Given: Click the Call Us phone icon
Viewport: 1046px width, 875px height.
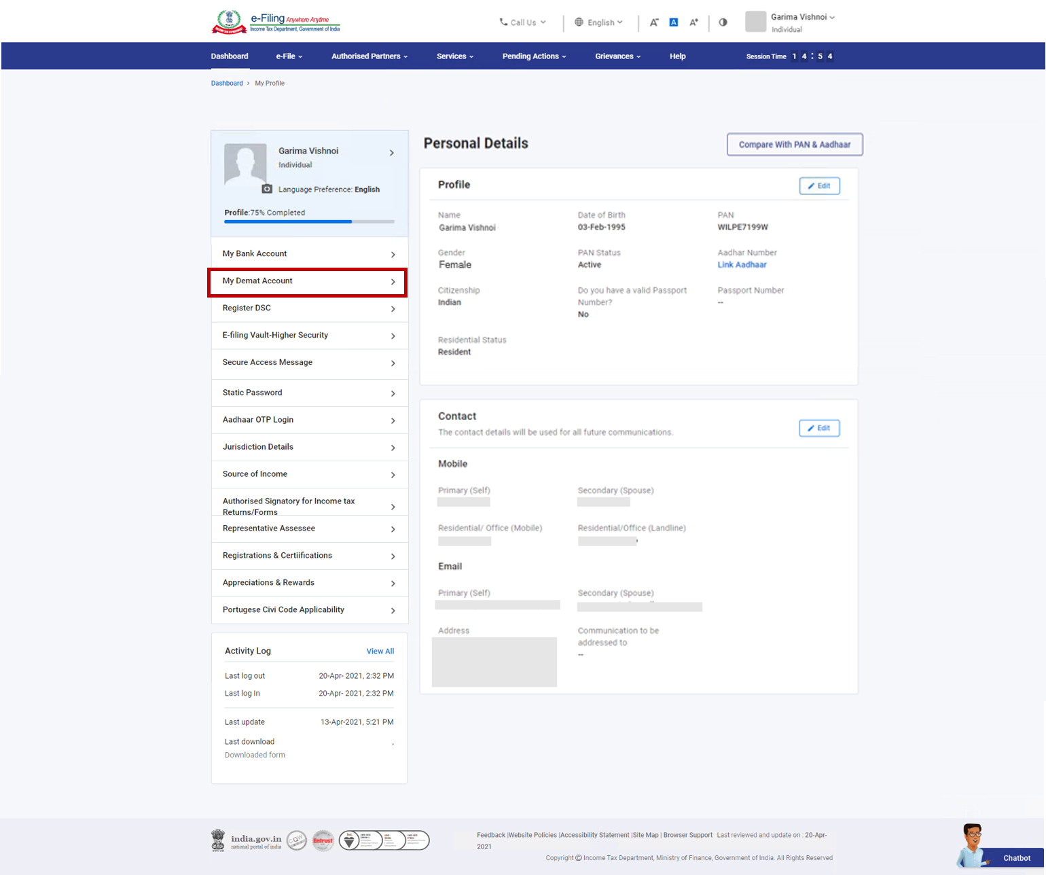Looking at the screenshot, I should 503,22.
